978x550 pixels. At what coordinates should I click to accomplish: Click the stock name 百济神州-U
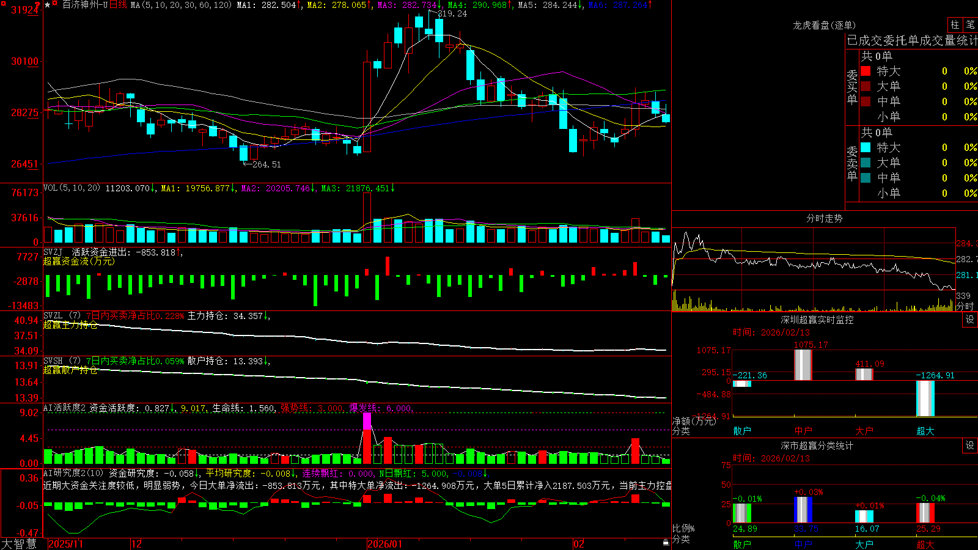(85, 5)
